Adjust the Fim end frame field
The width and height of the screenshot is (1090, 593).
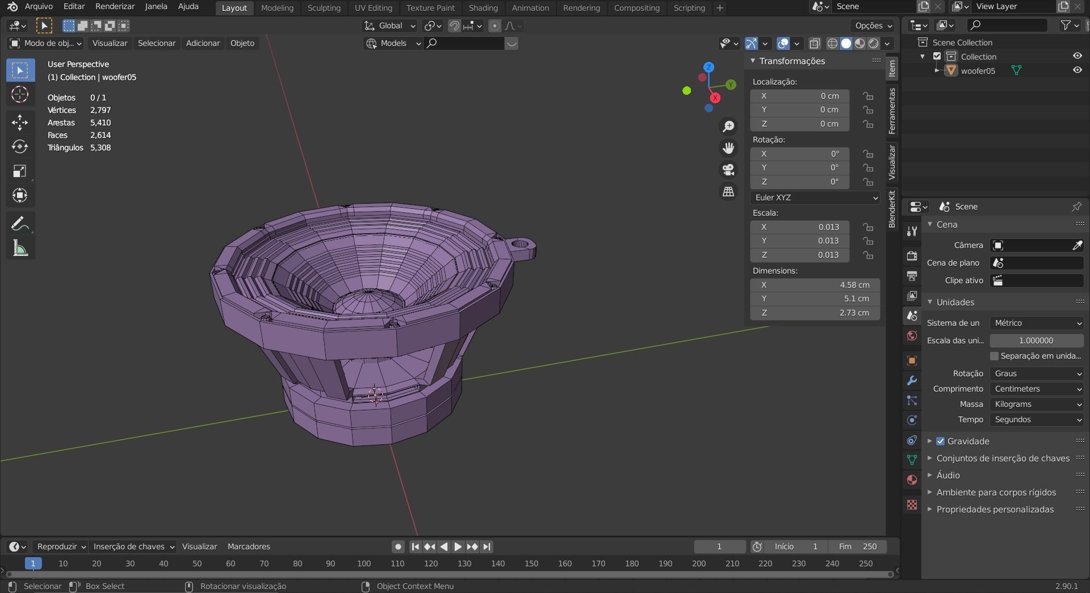tap(858, 546)
